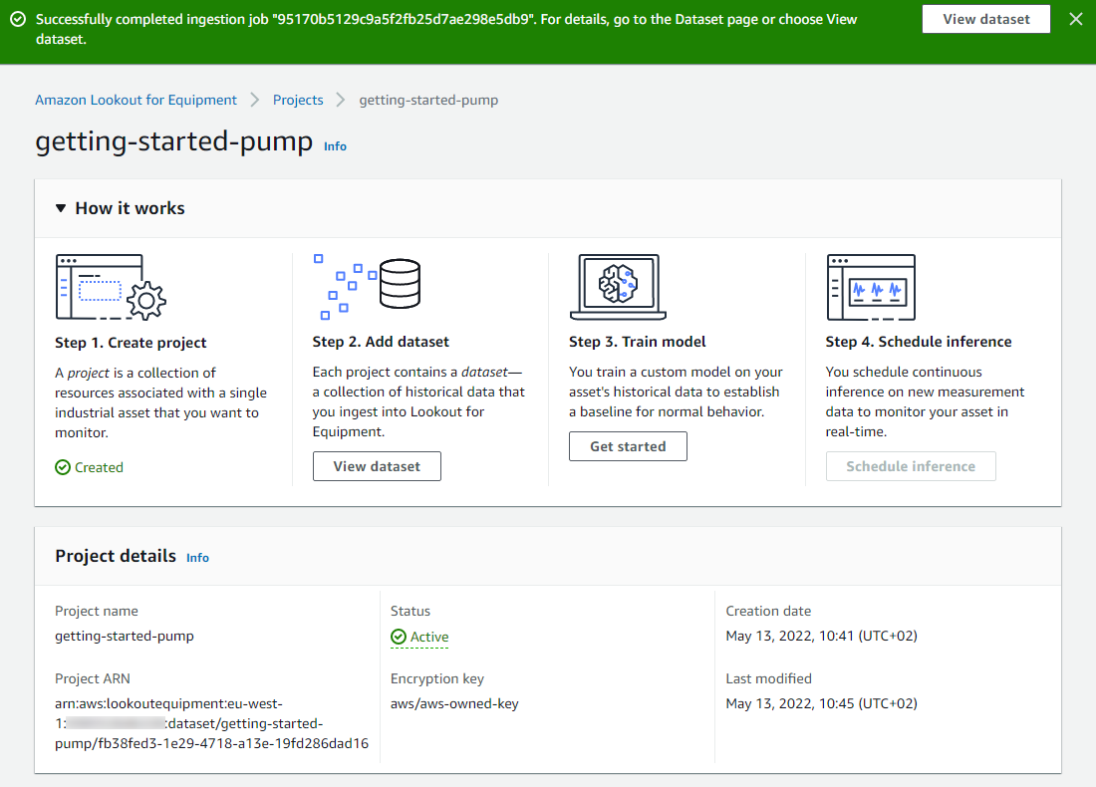Image resolution: width=1096 pixels, height=787 pixels.
Task: Click the getting-started-pump page title
Action: (x=174, y=141)
